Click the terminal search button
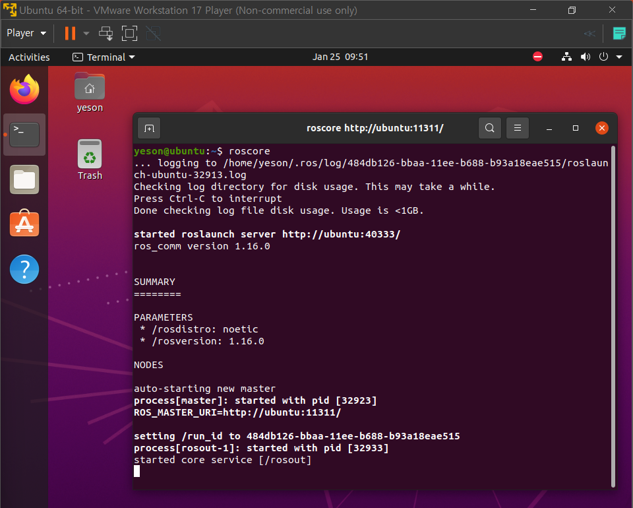This screenshot has width=633, height=508. (490, 128)
